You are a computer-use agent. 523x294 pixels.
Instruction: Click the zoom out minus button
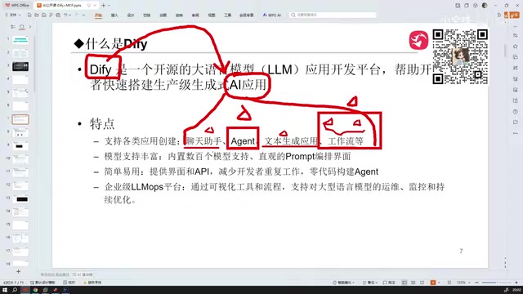(476, 283)
